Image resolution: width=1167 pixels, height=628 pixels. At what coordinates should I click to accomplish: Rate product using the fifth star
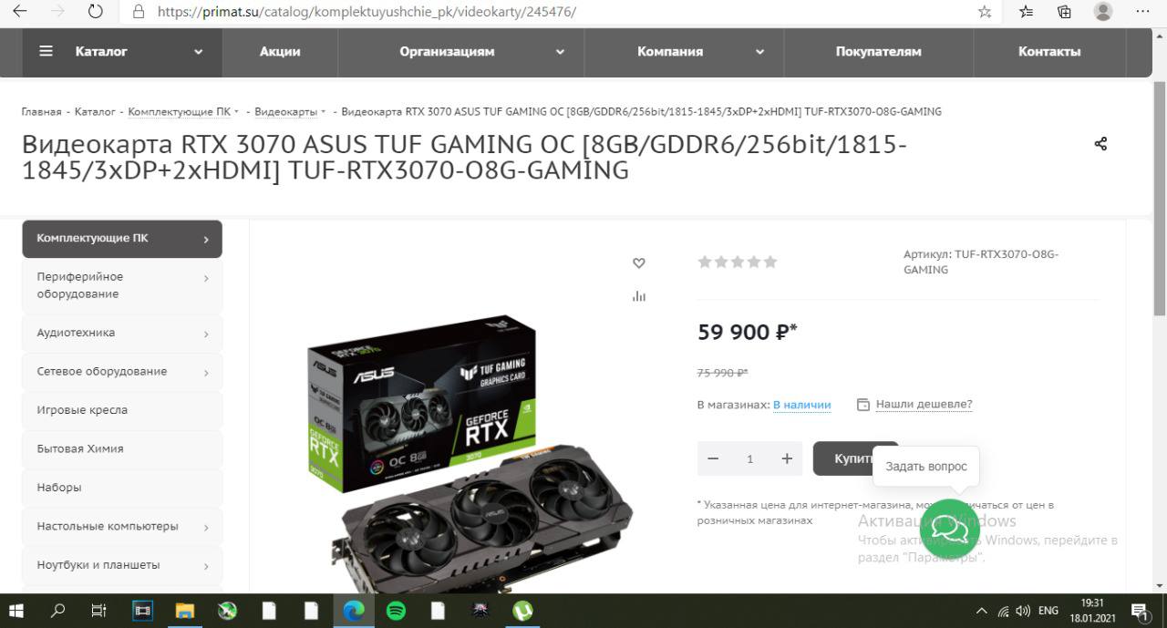pyautogui.click(x=770, y=263)
